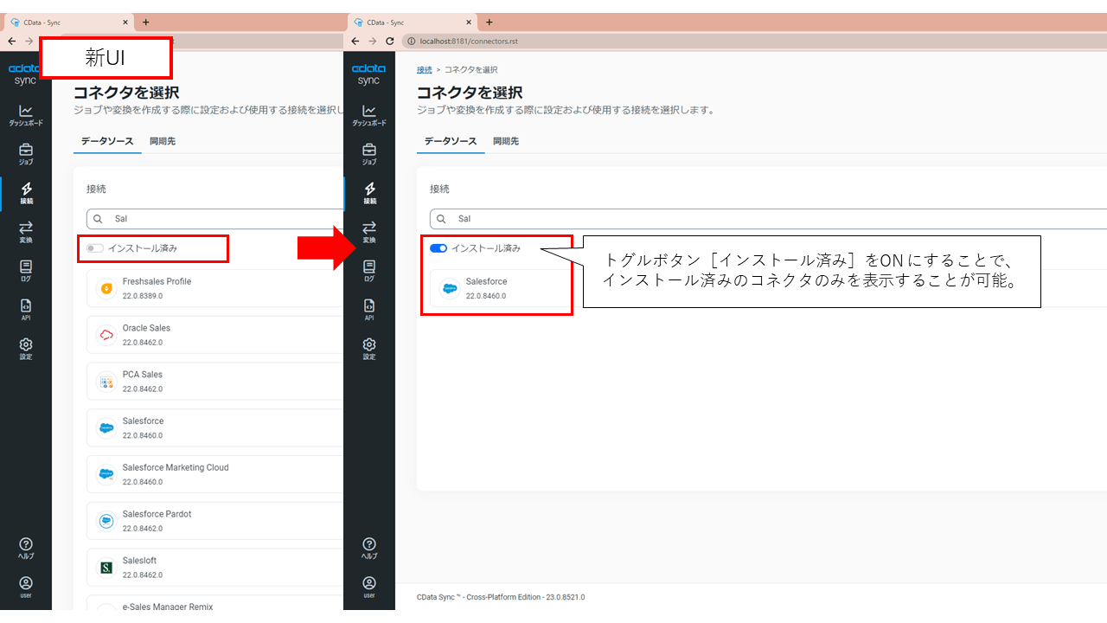Open a new tab in the left browser window
1107x623 pixels.
[145, 22]
